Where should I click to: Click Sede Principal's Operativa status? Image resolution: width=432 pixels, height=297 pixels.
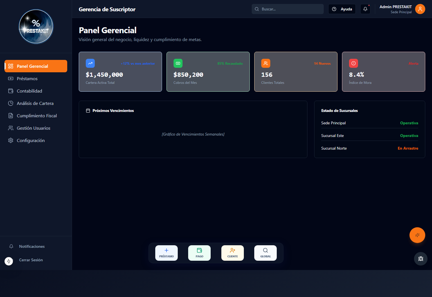click(x=409, y=123)
